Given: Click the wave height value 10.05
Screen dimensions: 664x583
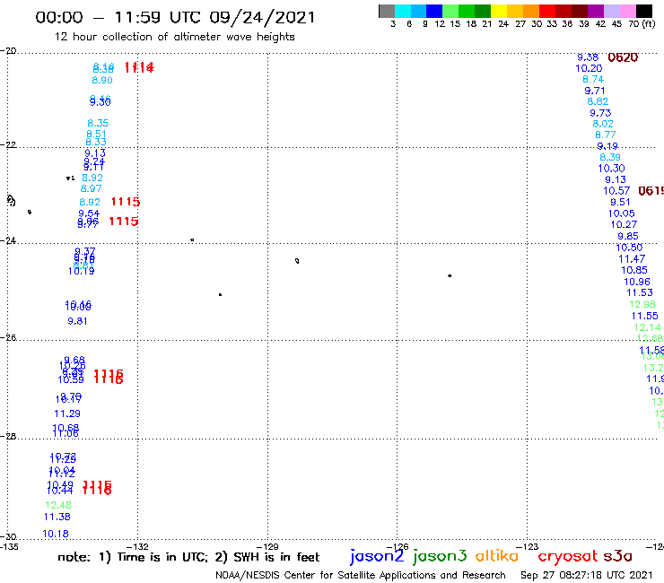Looking at the screenshot, I should tap(622, 213).
